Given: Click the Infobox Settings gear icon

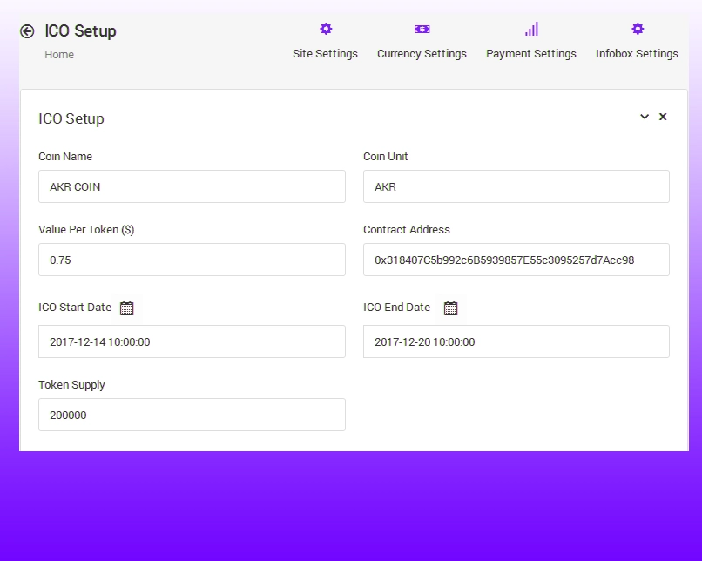Looking at the screenshot, I should [x=638, y=29].
